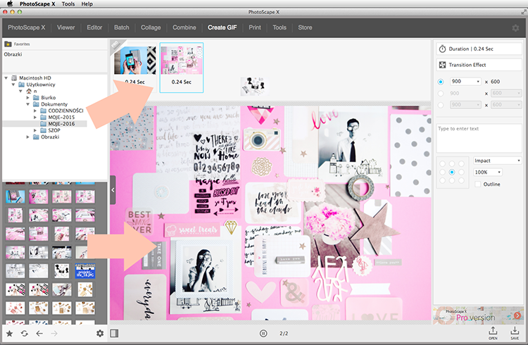Screen dimensions: 528x345
Task: Pause the GIF preview playback
Action: coord(263,334)
